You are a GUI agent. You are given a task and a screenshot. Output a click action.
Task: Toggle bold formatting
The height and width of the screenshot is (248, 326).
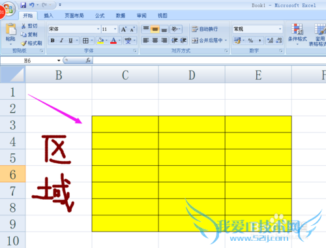[52, 40]
